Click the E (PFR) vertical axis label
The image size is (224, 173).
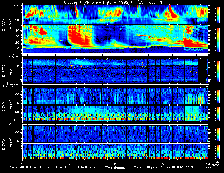tap(3, 71)
